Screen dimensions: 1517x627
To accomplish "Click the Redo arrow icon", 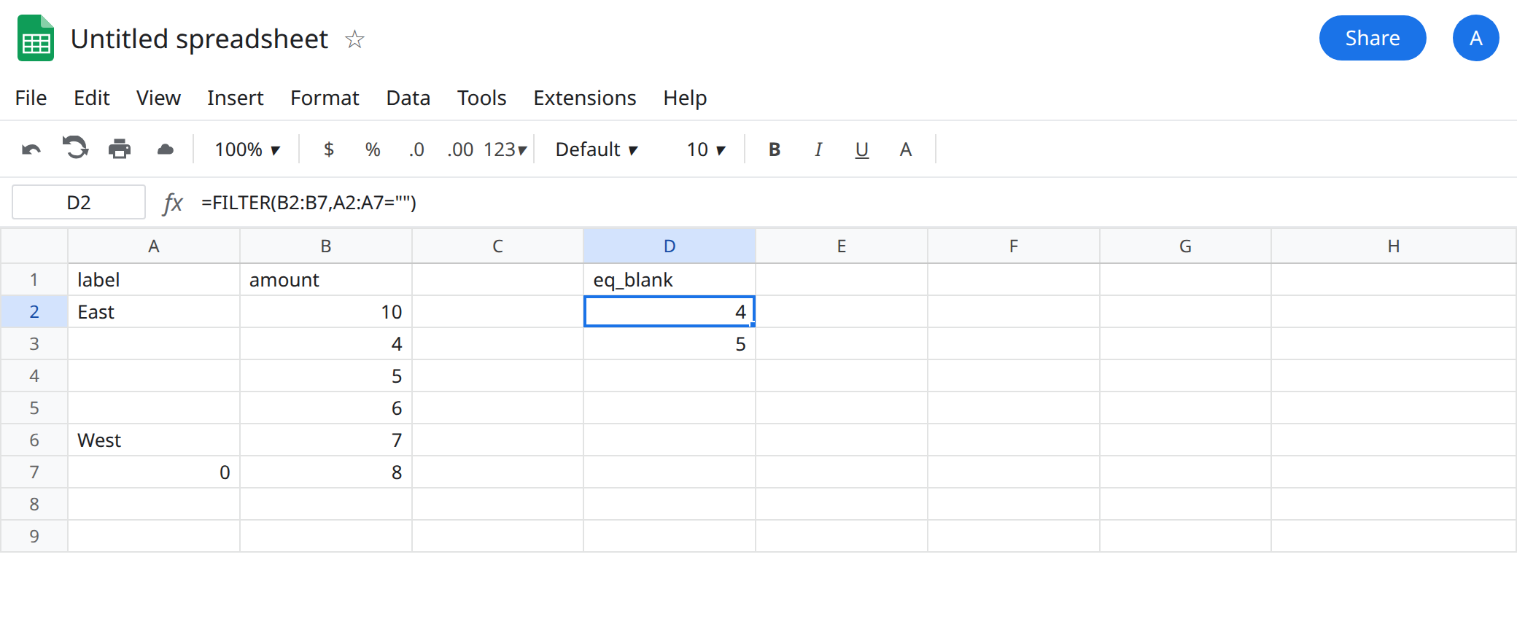I will click(x=75, y=148).
